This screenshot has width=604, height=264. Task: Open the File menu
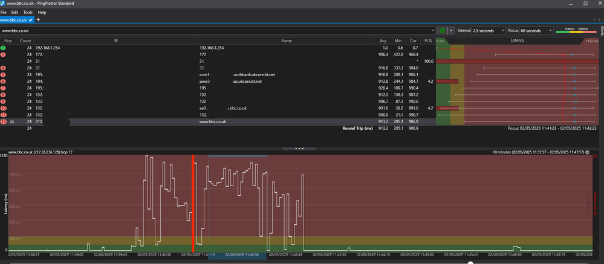pos(4,12)
